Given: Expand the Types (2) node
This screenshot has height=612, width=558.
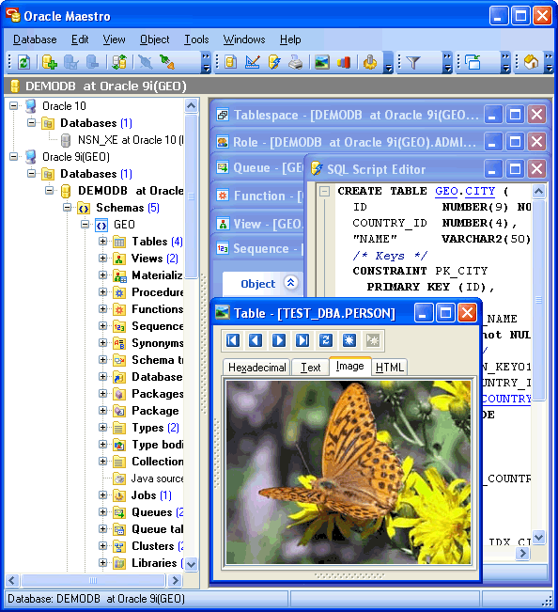Looking at the screenshot, I should [103, 428].
